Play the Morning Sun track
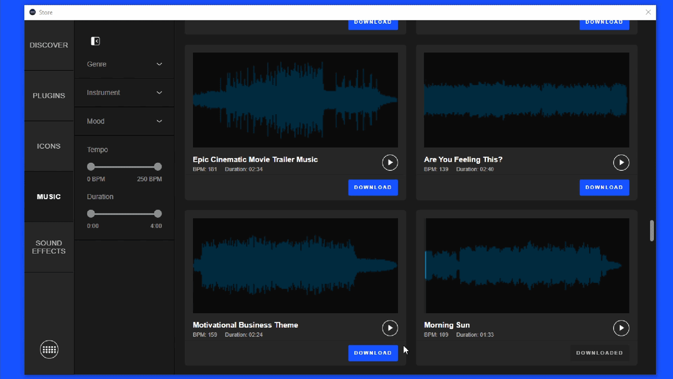The height and width of the screenshot is (379, 673). 621,328
